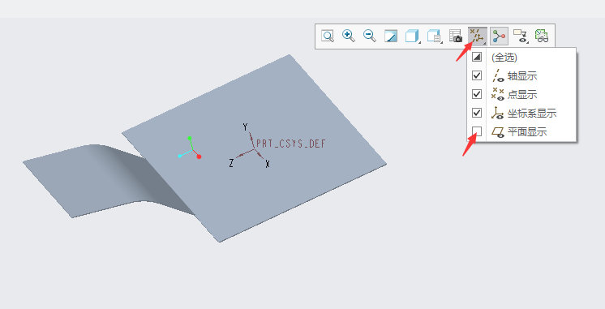Click the Refit zoom-to-fit icon

(328, 36)
